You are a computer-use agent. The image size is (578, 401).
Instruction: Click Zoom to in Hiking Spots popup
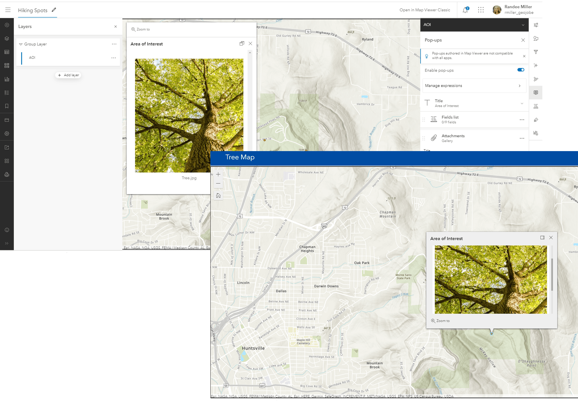[141, 29]
